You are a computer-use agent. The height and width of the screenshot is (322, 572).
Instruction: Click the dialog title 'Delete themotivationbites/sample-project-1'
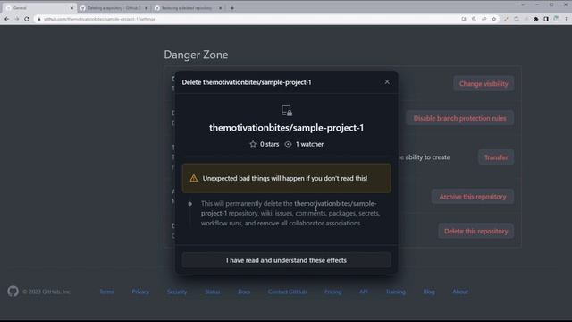[247, 82]
